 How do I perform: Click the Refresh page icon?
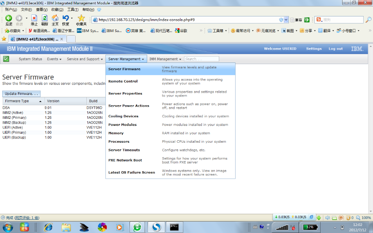(45, 18)
